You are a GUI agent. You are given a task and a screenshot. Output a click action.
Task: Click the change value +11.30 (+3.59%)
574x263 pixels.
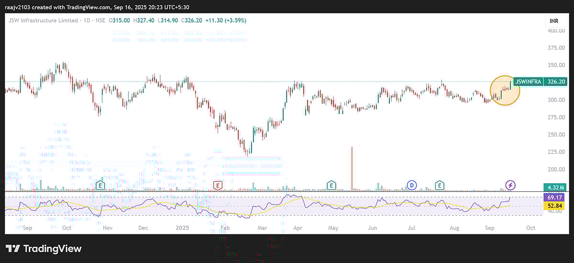coord(226,21)
